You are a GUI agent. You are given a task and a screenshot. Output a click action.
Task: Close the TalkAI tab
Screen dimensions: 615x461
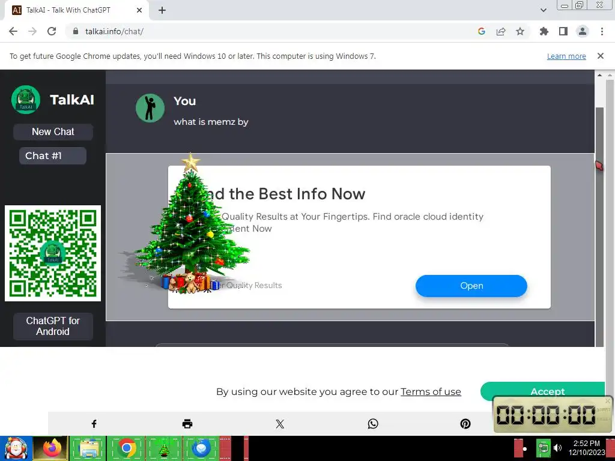click(139, 10)
